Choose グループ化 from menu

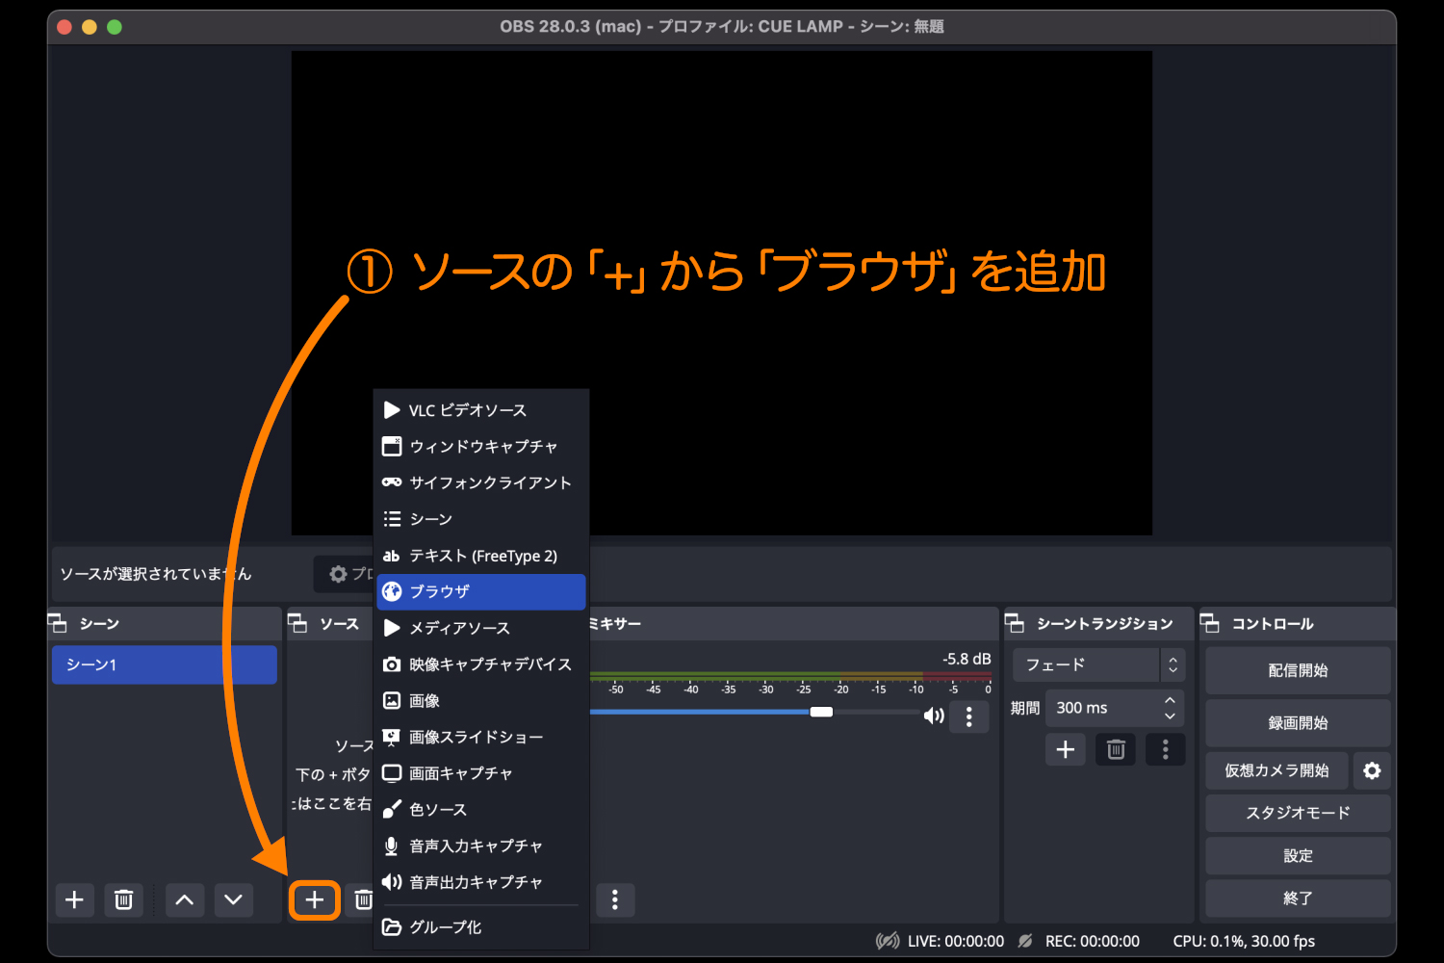pos(481,927)
